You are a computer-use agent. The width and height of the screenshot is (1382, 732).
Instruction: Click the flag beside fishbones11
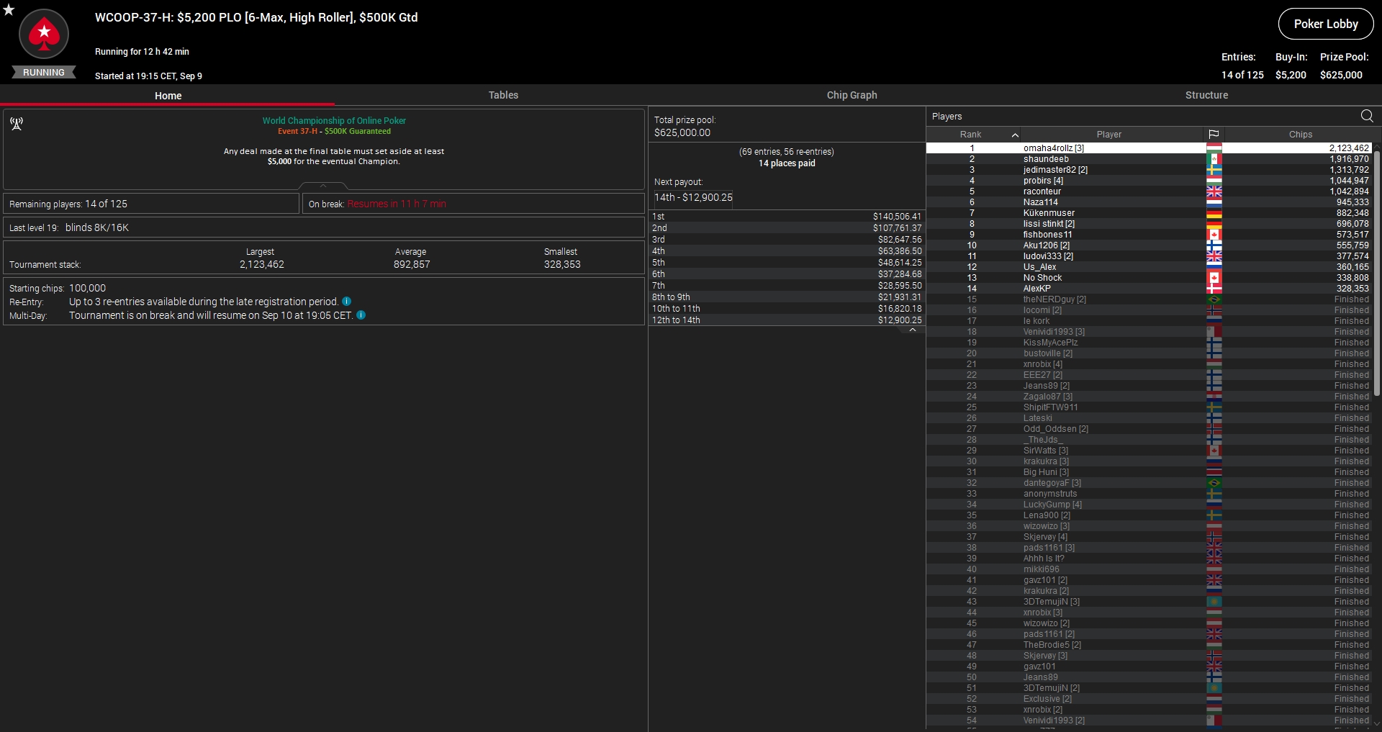(x=1214, y=235)
